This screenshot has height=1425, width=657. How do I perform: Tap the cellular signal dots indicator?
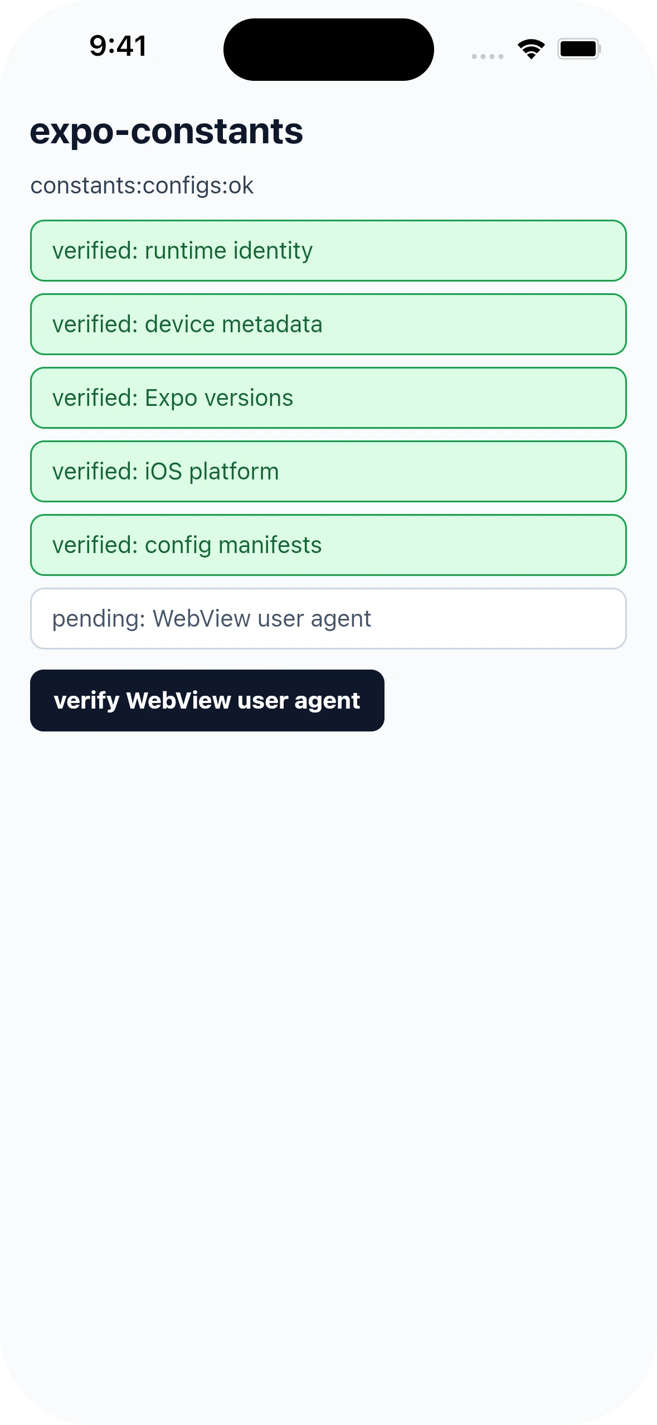pyautogui.click(x=488, y=56)
